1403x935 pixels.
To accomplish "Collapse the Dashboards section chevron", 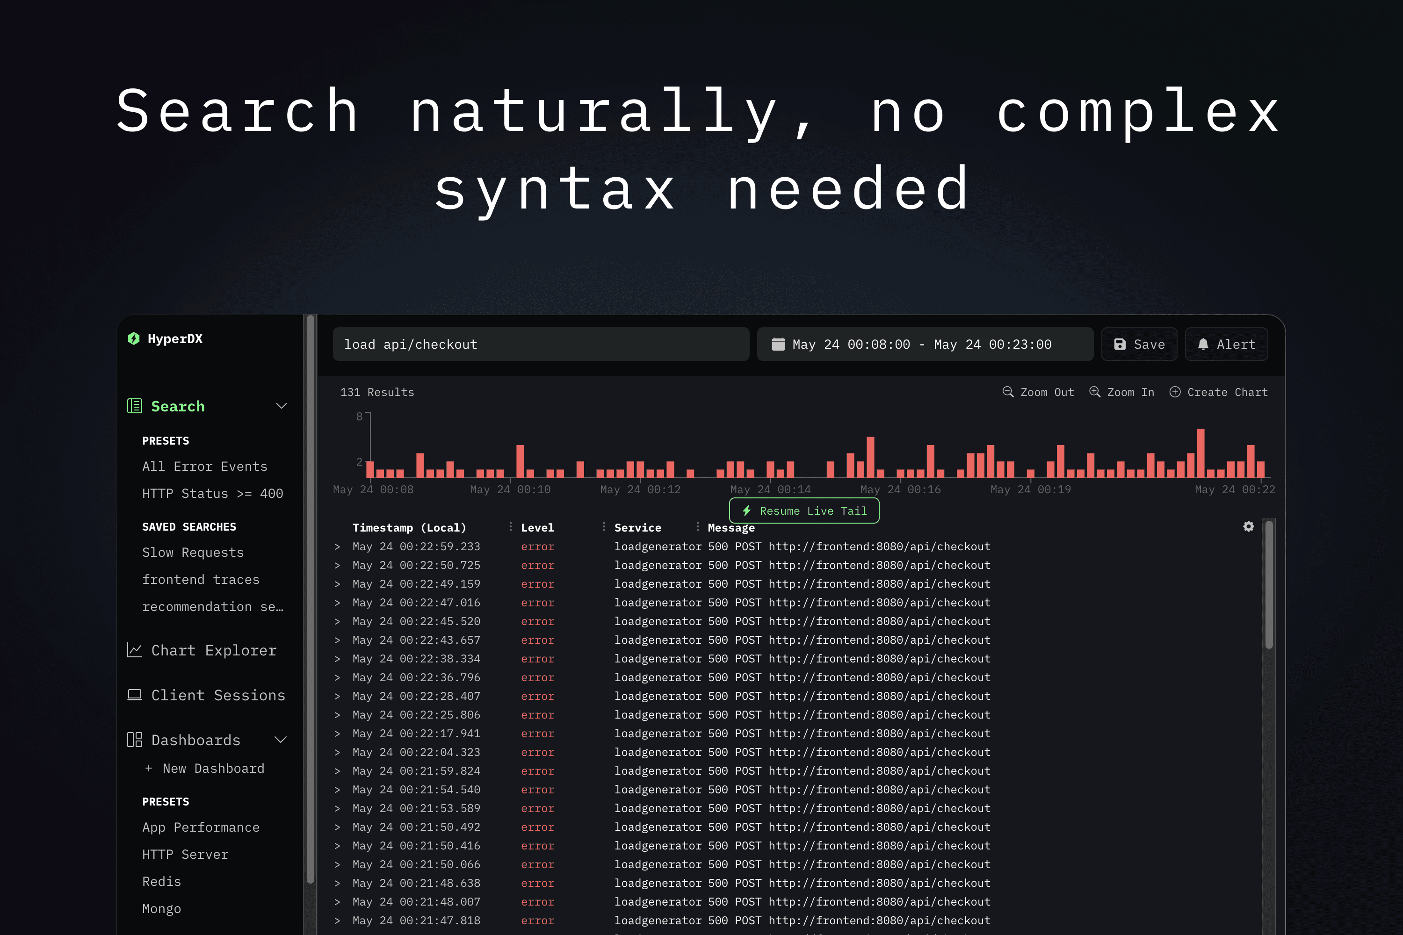I will pos(280,740).
